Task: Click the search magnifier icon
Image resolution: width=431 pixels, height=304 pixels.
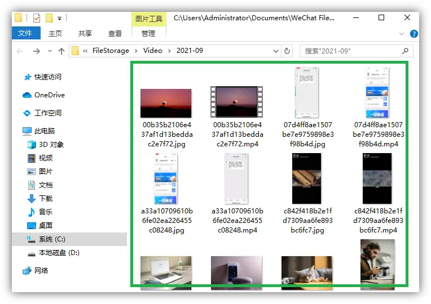Action: pyautogui.click(x=405, y=51)
